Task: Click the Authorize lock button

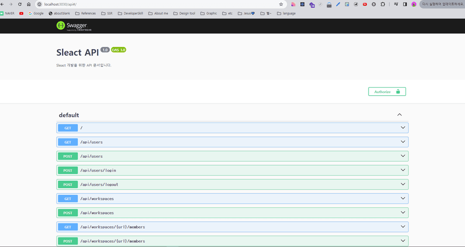Action: point(387,92)
